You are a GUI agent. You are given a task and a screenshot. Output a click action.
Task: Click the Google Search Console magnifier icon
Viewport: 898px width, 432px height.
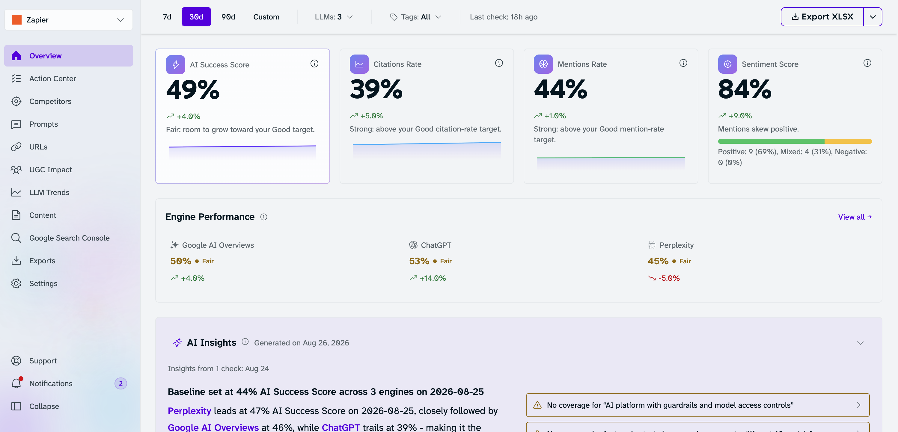tap(16, 238)
